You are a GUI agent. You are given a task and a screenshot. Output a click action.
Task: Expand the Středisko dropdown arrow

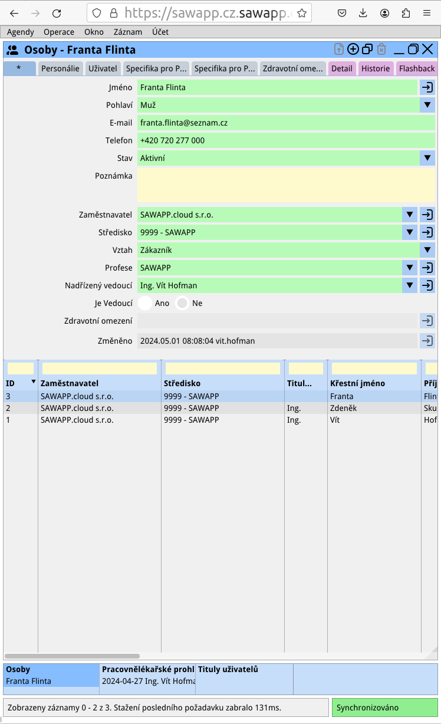pyautogui.click(x=410, y=232)
